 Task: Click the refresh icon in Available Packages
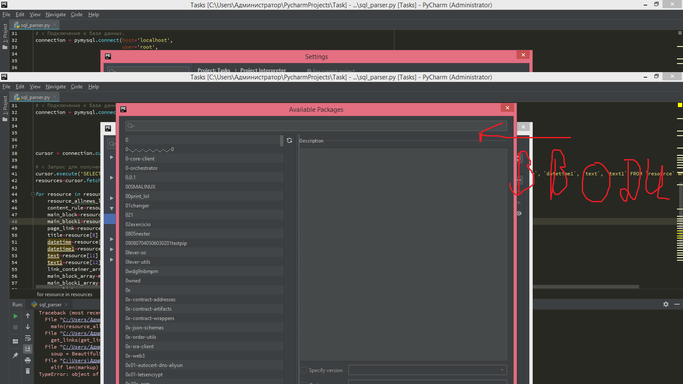click(289, 140)
